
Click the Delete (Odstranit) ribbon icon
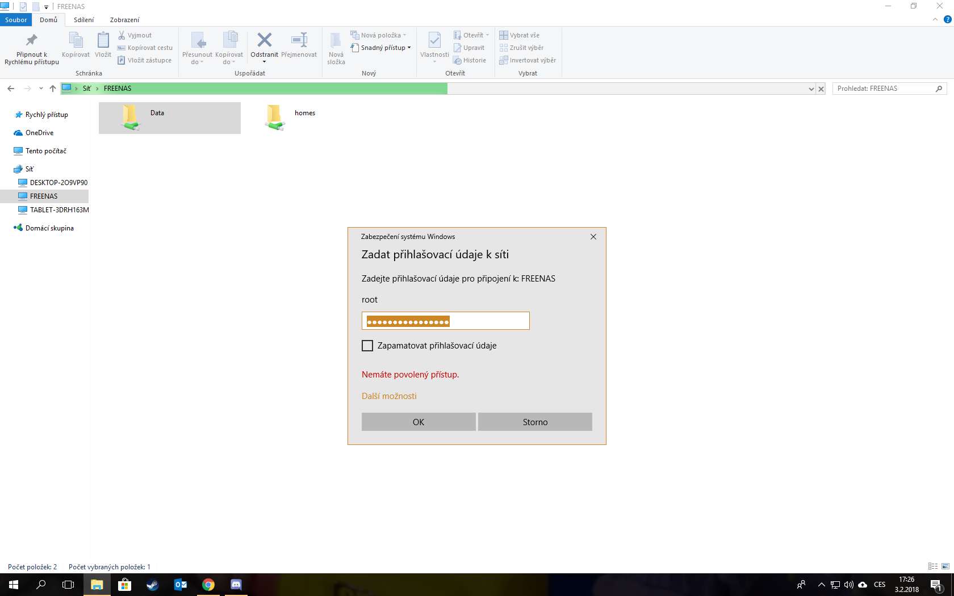264,41
